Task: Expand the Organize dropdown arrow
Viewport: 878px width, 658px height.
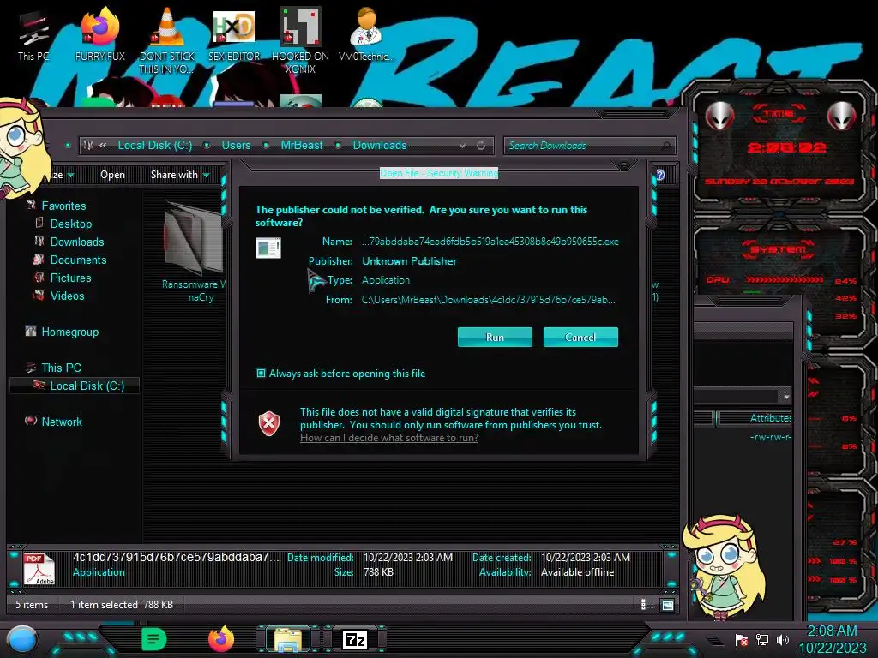Action: (x=70, y=175)
